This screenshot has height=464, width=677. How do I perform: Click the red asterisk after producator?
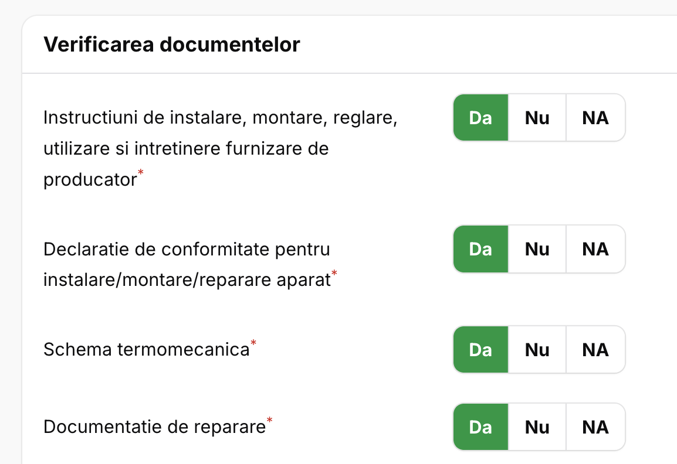(140, 173)
